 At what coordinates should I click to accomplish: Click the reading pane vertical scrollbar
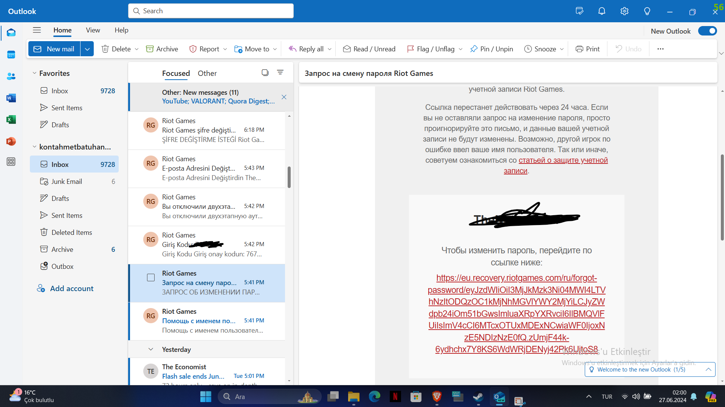(x=722, y=197)
